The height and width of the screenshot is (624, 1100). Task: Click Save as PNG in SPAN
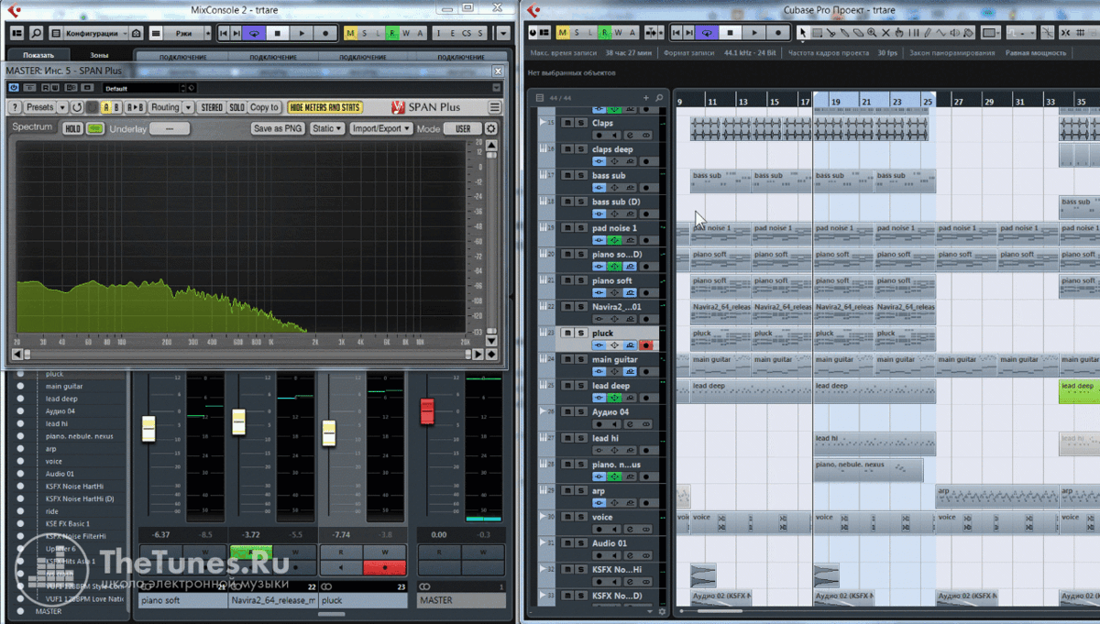pyautogui.click(x=278, y=128)
